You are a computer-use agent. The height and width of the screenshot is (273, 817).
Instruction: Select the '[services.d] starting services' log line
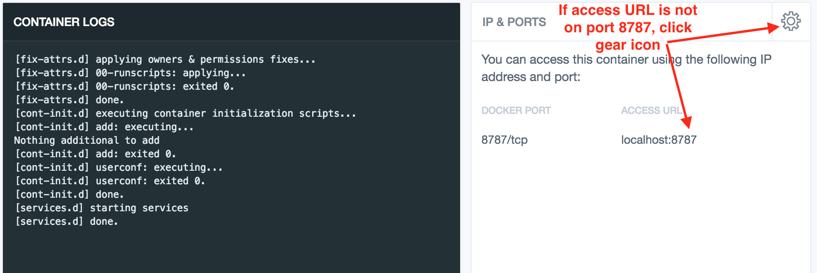pyautogui.click(x=102, y=208)
